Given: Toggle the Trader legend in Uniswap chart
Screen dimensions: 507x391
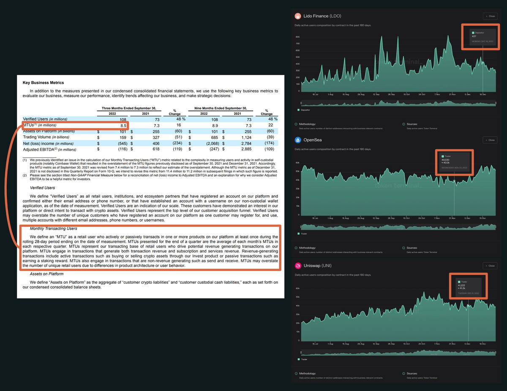Looking at the screenshot, I should click(x=303, y=359).
